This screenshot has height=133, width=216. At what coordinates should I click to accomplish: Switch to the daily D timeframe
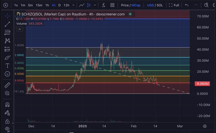coord(59,5)
